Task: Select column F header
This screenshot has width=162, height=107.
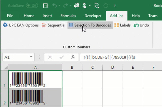Action: [x=153, y=67]
